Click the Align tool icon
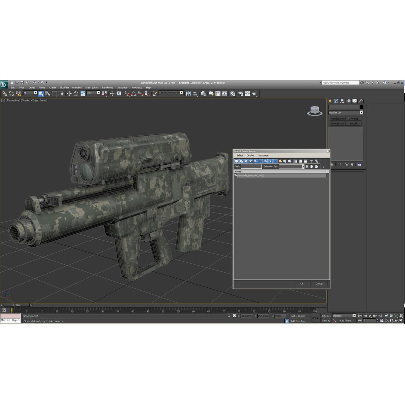Screen dimensions: 405x405 [x=195, y=93]
